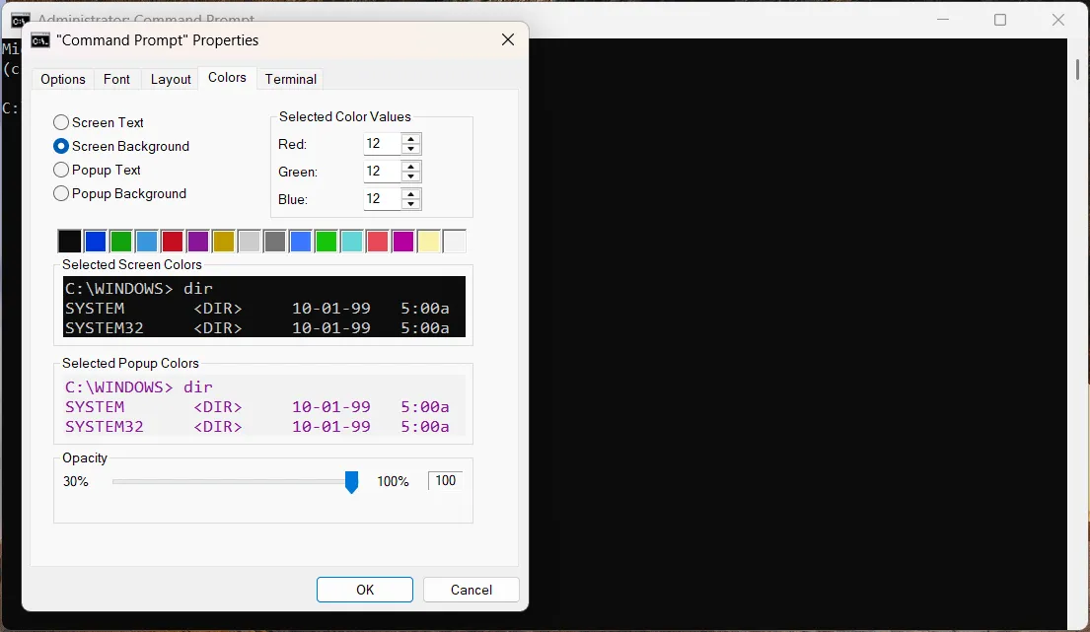Select the Screen Text radio button
The height and width of the screenshot is (632, 1090).
(x=60, y=122)
